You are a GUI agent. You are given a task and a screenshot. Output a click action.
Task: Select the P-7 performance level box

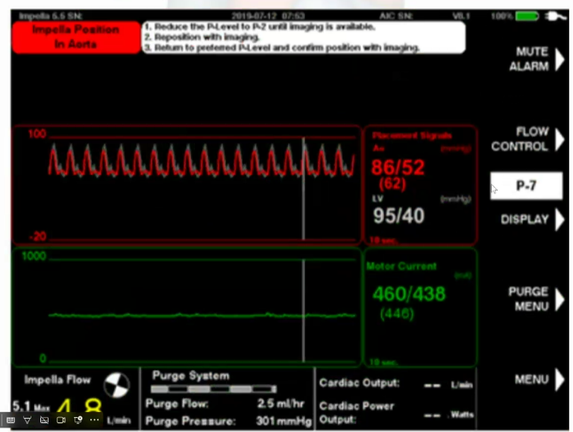click(x=526, y=186)
